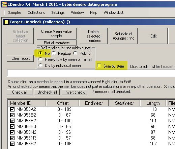175x149 pixels.
Task: Click Plot all members button
Action: [x=57, y=43]
